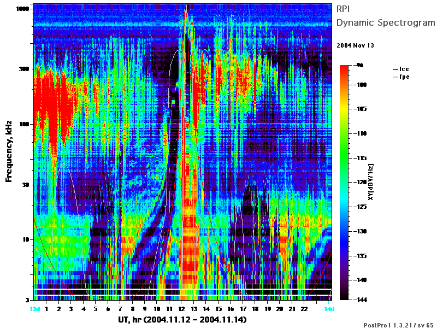Select the fce legend label
Viewport: 437px width, 328px height.
[404, 69]
